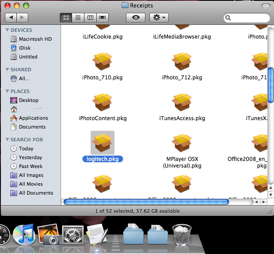
Task: Open the Trash in the Dock
Action: pyautogui.click(x=182, y=234)
